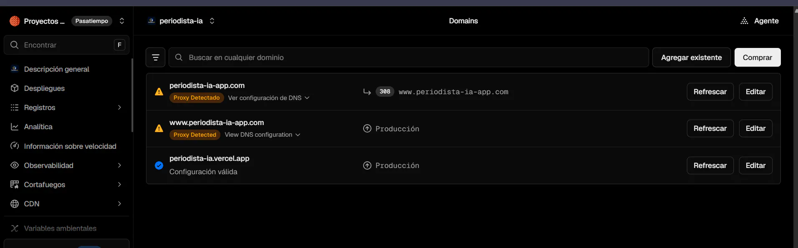Image resolution: width=798 pixels, height=248 pixels.
Task: Click the Registros list icon
Action: click(x=15, y=108)
